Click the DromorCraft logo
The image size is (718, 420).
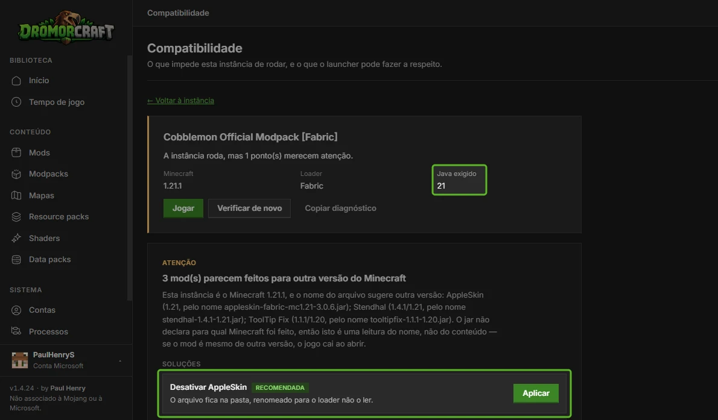66,28
